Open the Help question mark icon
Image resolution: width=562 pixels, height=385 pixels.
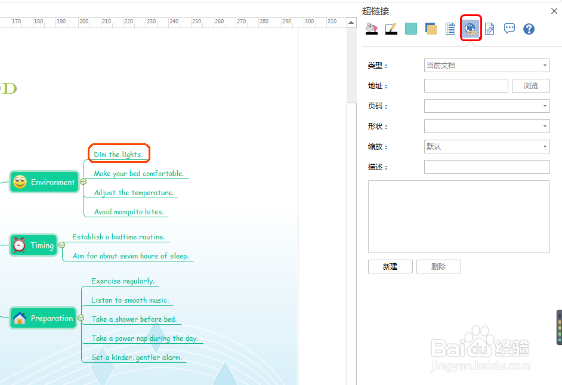(529, 28)
